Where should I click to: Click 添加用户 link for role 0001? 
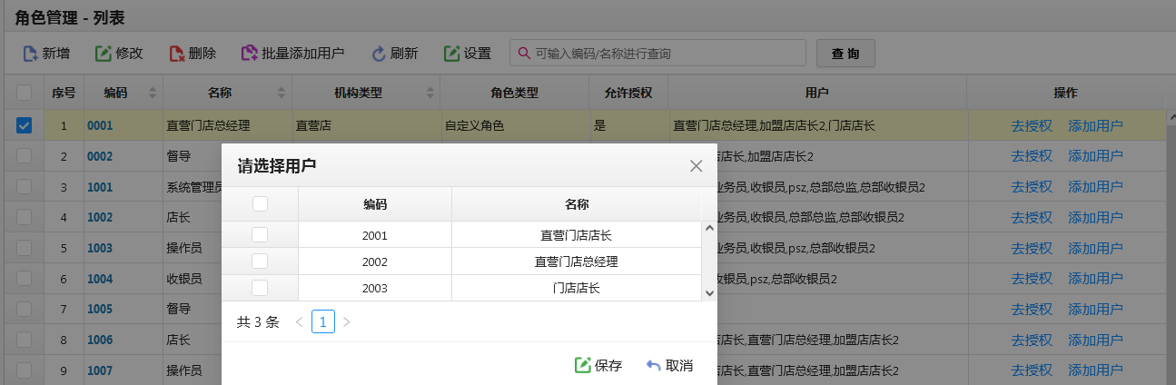pyautogui.click(x=1095, y=125)
